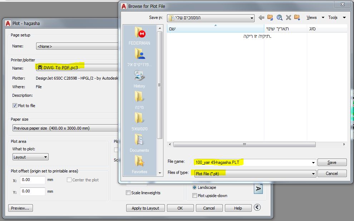The height and width of the screenshot is (221, 354).
Task: Open the Search the Web icon
Action: (x=279, y=17)
